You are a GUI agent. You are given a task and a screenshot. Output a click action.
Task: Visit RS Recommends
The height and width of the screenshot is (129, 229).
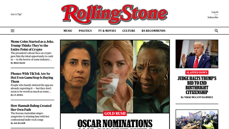click(x=153, y=31)
